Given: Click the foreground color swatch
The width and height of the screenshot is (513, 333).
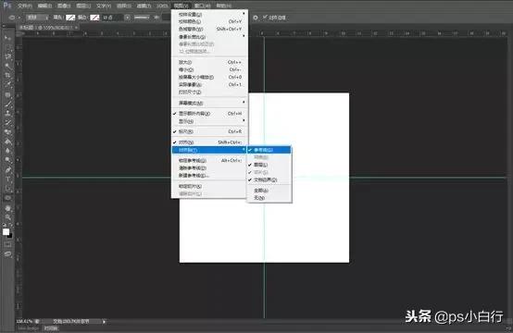Looking at the screenshot, I should 6,231.
